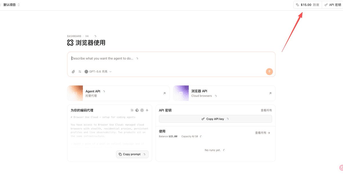The height and width of the screenshot is (174, 343).
Task: Select the Claude starburst coding agent icon
Action: tap(132, 110)
